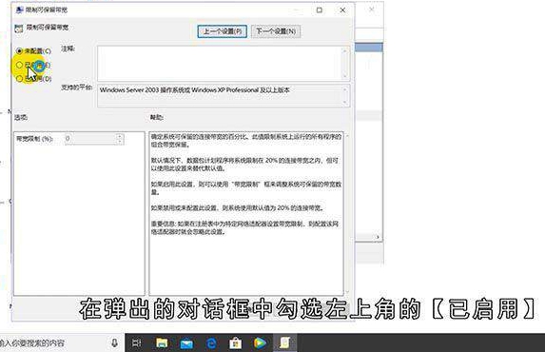Decrease bandwidth limit with stepper down arrow

coord(120,142)
